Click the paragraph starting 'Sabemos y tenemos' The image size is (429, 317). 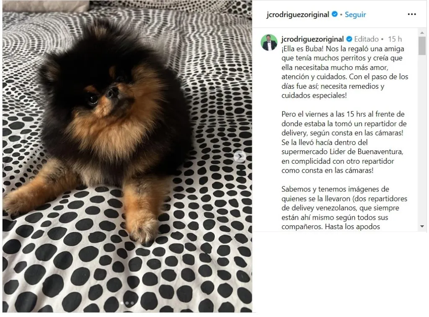344,208
